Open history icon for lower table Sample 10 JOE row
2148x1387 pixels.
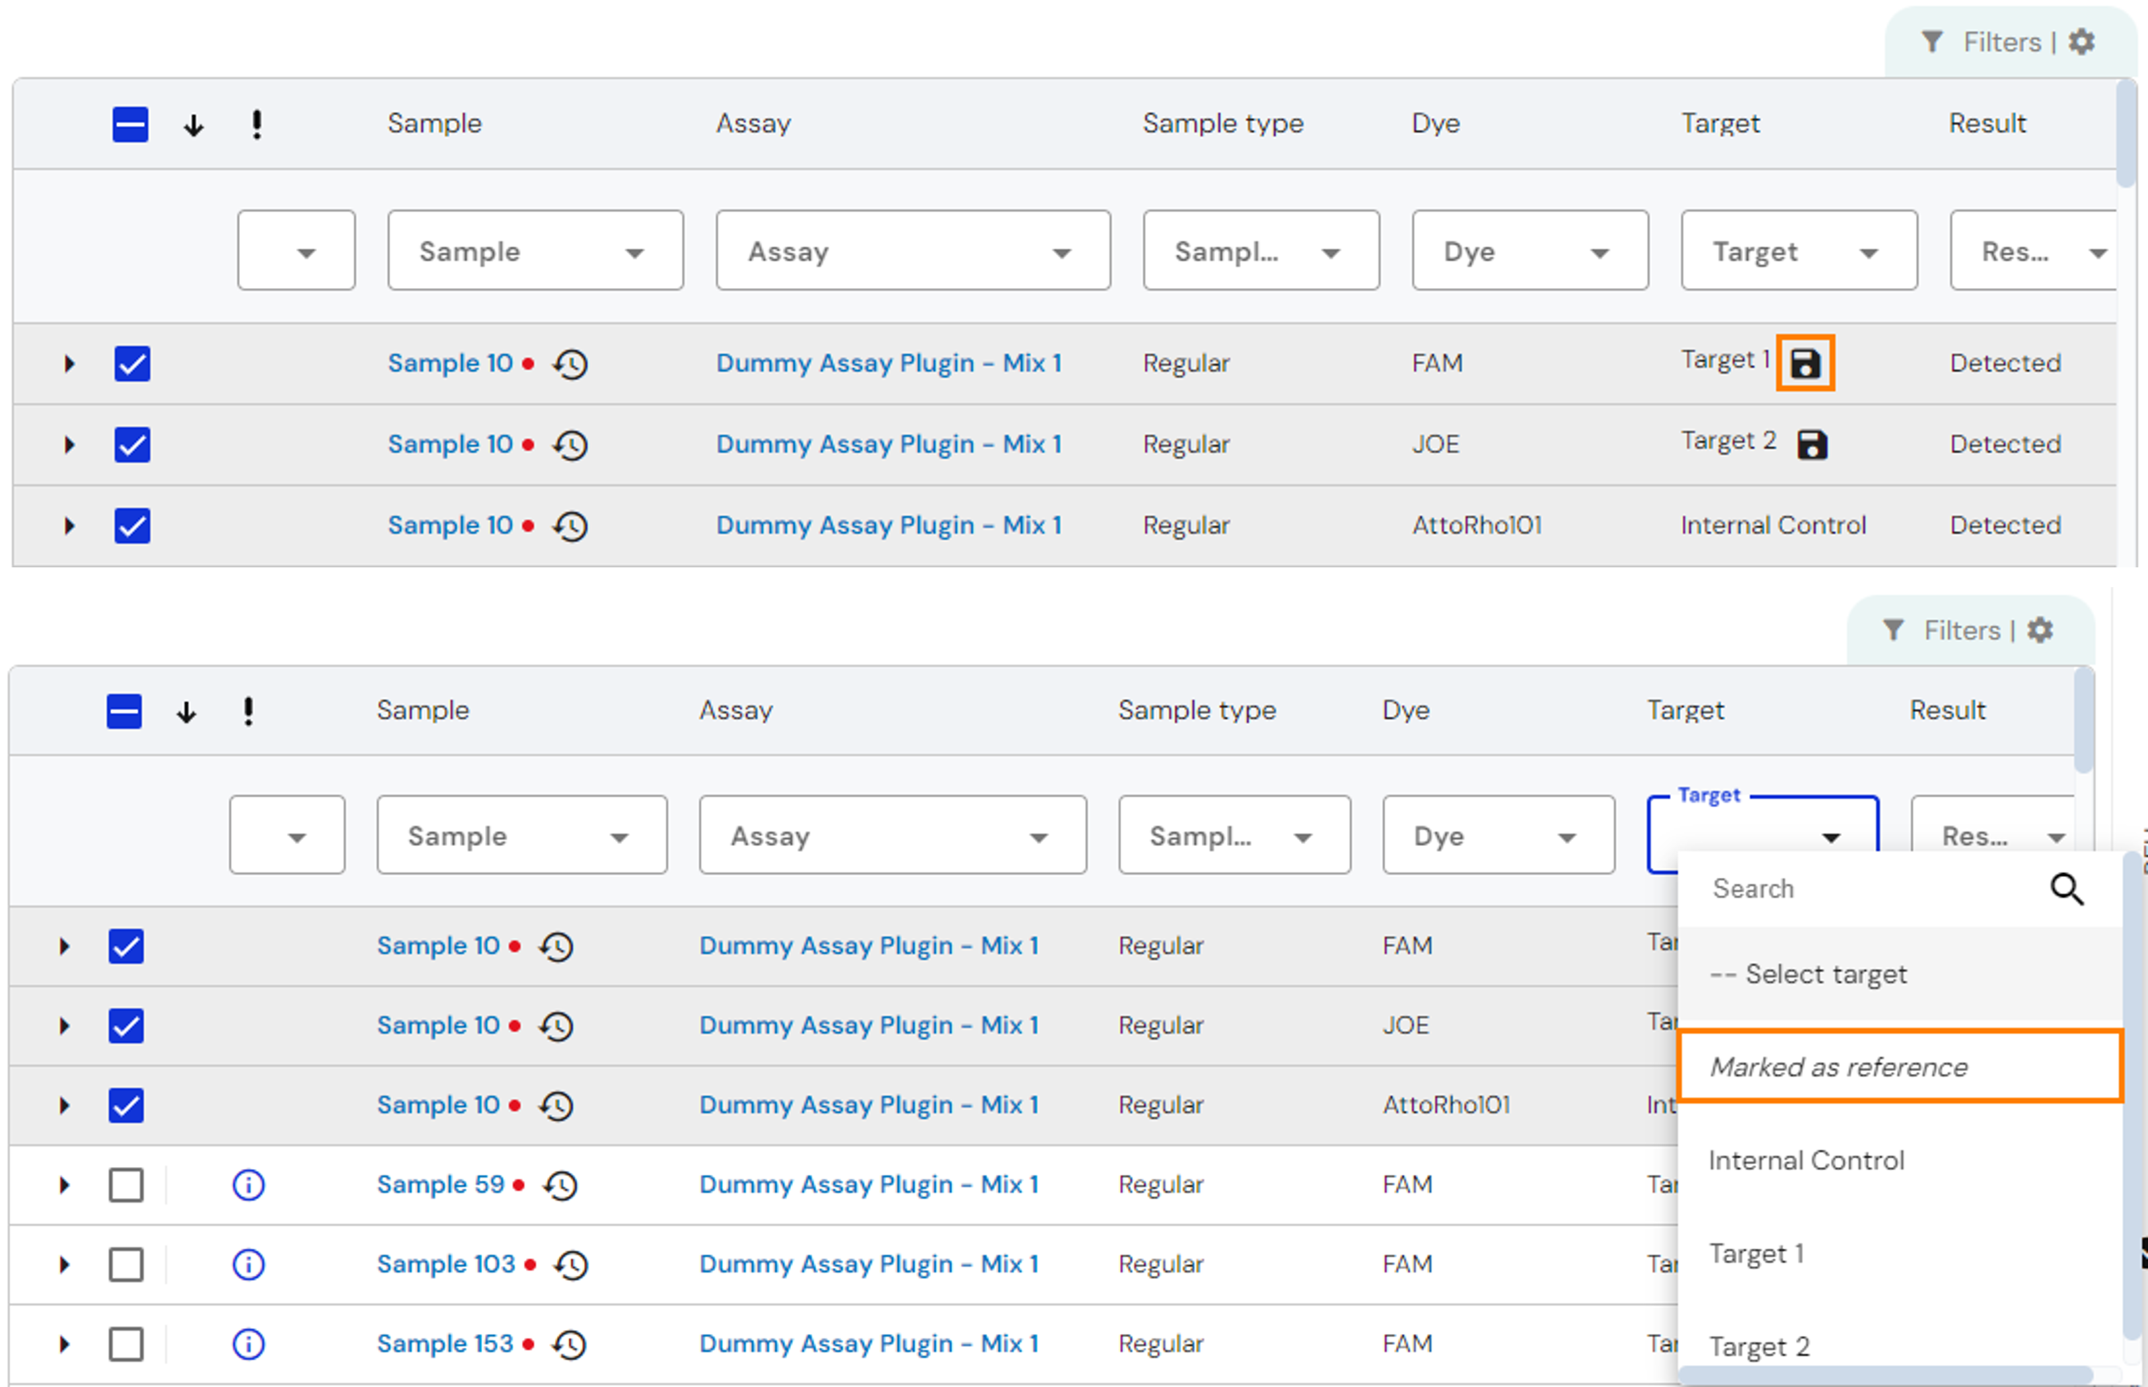(557, 1027)
